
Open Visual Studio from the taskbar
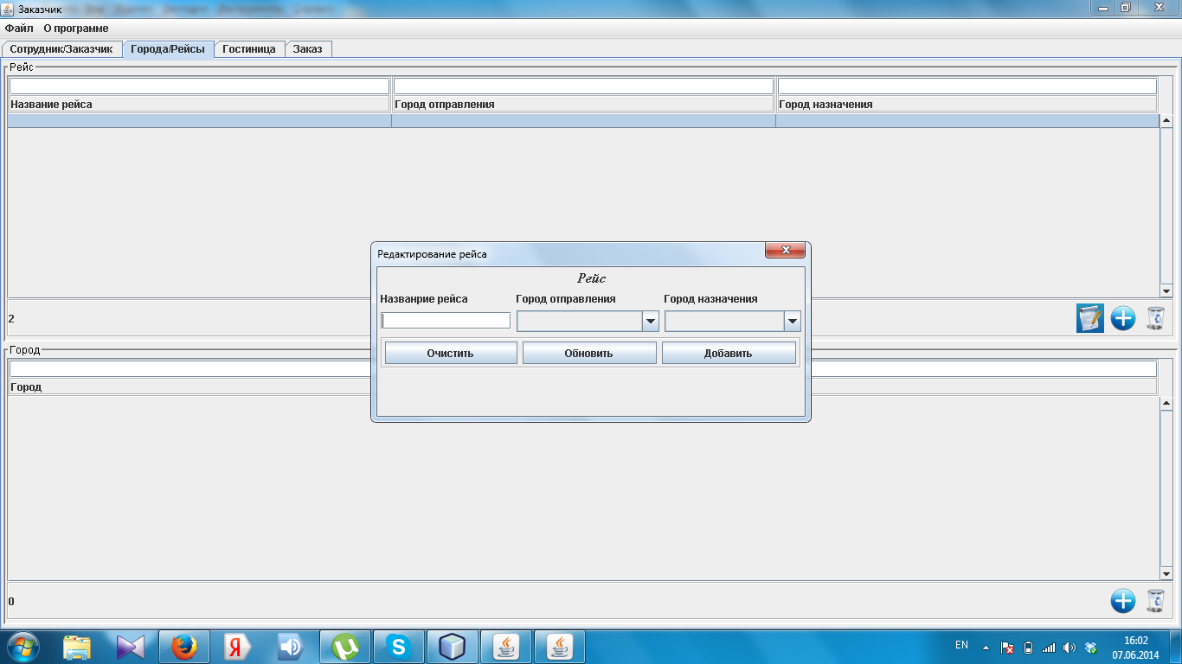[x=131, y=647]
